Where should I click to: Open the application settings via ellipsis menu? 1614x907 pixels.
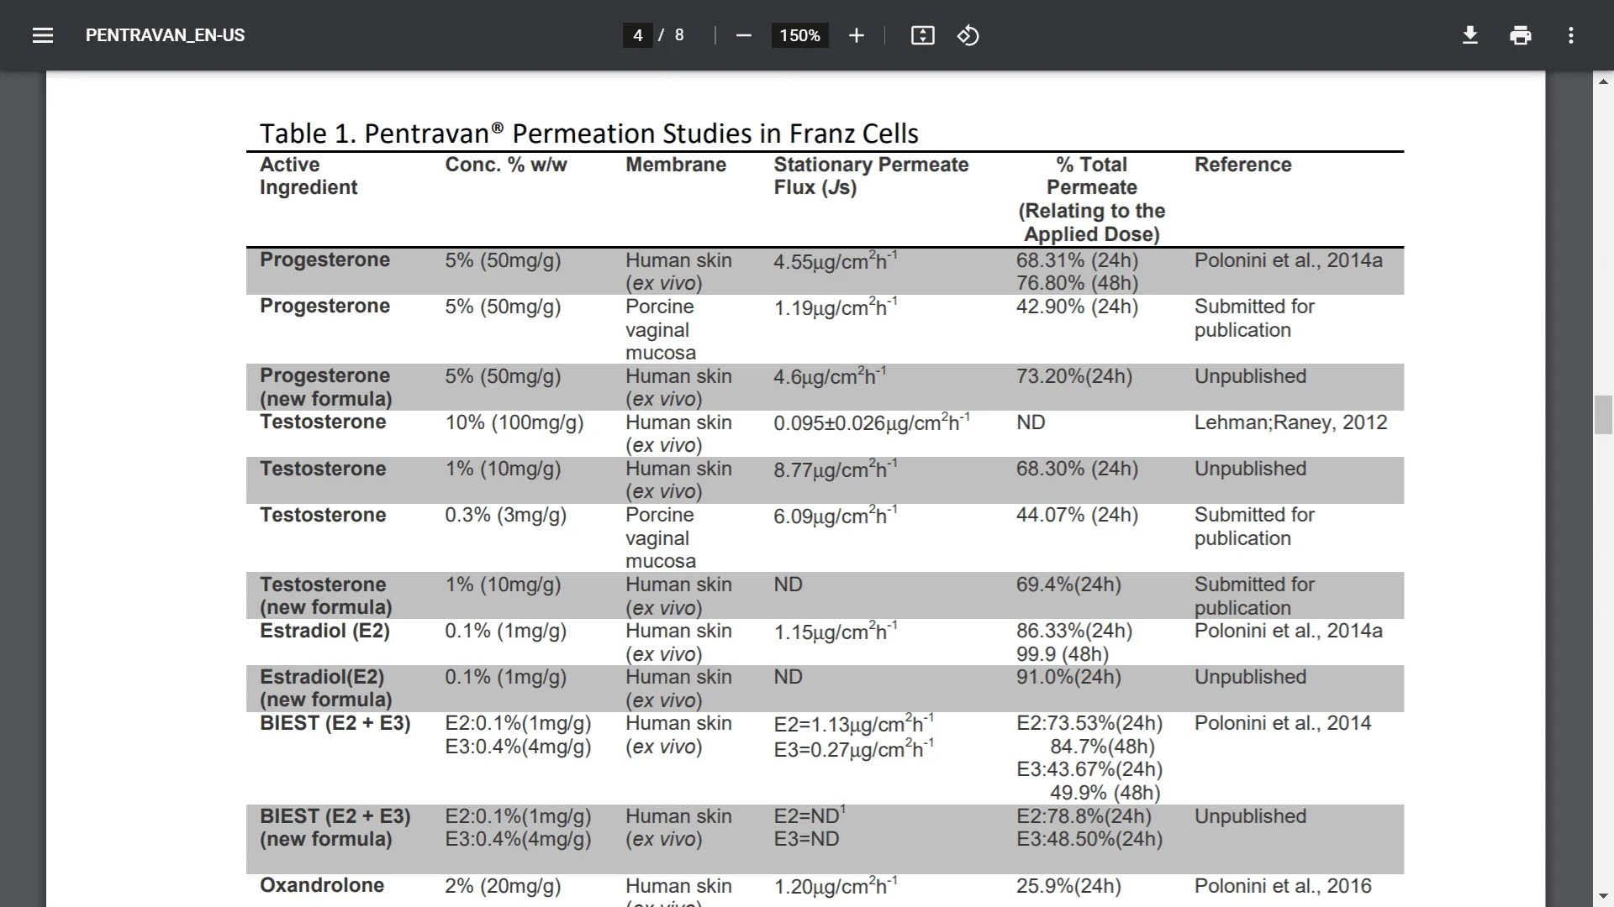click(1572, 34)
